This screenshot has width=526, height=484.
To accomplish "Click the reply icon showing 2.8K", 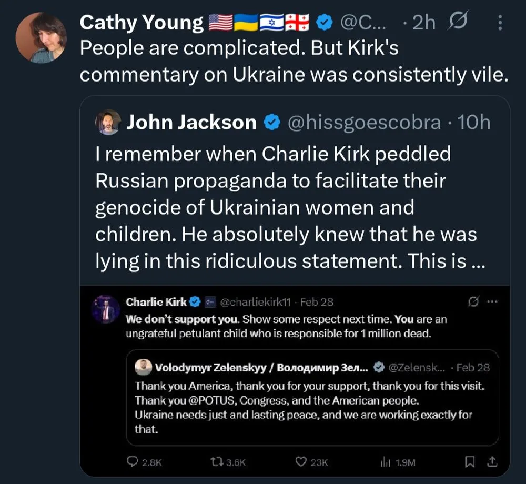I will coord(132,462).
